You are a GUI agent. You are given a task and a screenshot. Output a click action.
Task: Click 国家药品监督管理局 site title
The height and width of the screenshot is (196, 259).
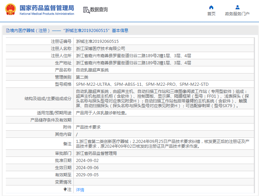coord(47,8)
